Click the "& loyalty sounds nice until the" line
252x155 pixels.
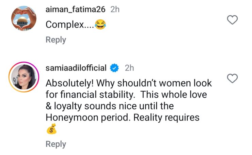point(110,106)
